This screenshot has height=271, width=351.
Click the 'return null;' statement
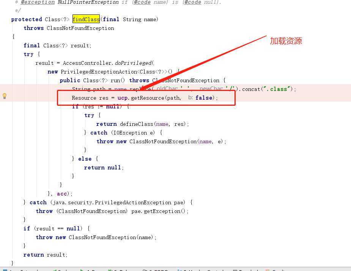[104, 168]
